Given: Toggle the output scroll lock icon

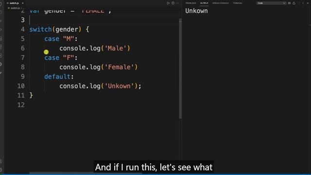Looking at the screenshot, I should tap(294, 3).
